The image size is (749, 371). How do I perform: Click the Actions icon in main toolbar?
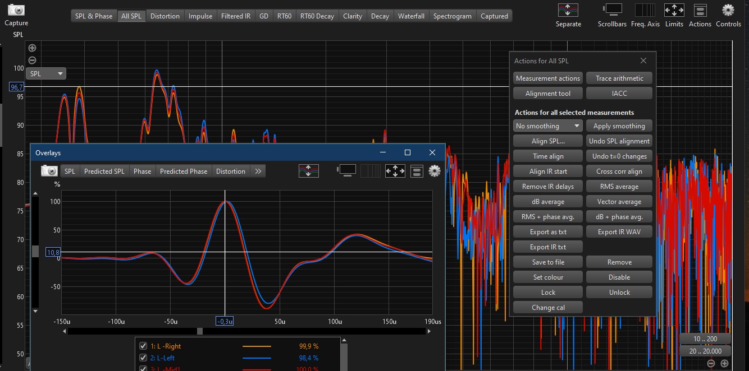pyautogui.click(x=700, y=10)
